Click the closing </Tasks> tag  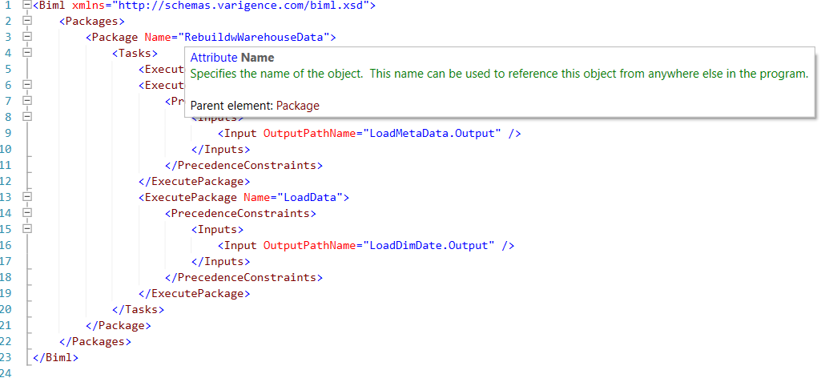138,310
